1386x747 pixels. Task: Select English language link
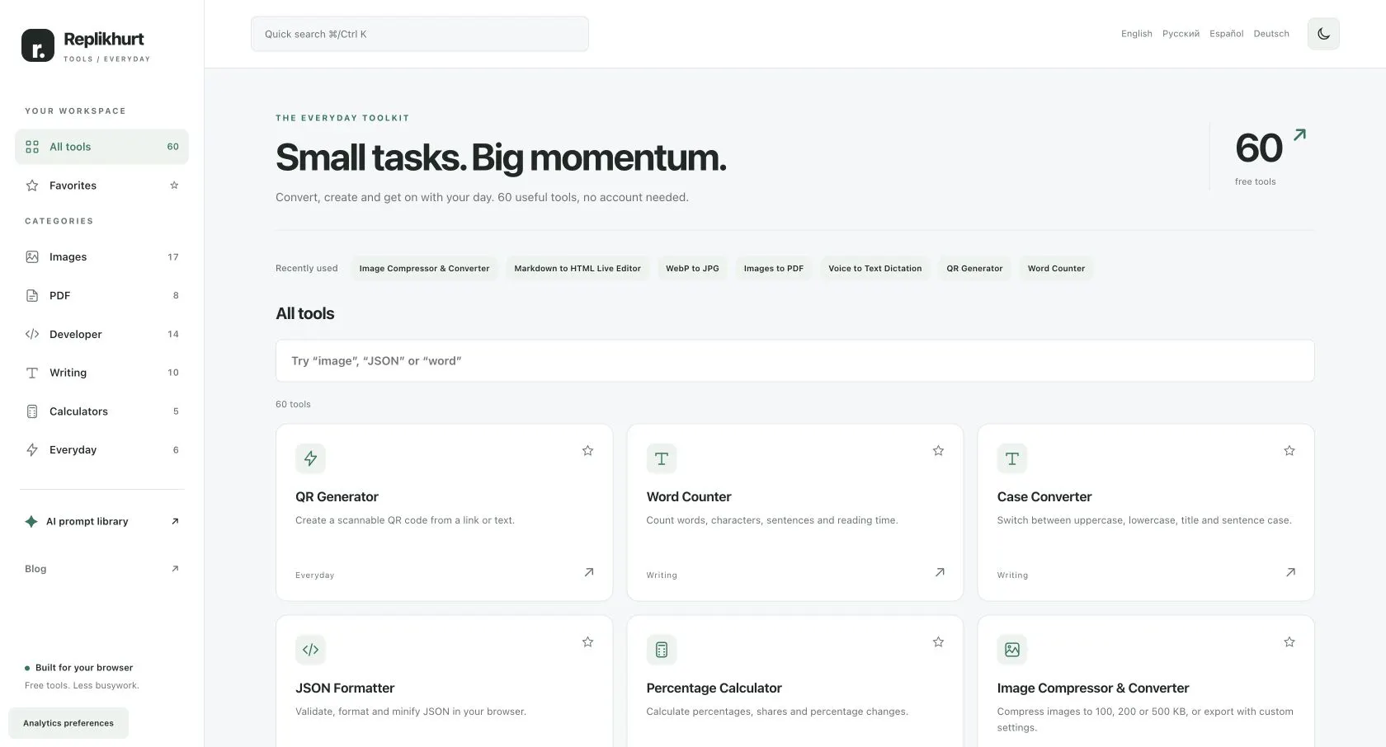1136,34
